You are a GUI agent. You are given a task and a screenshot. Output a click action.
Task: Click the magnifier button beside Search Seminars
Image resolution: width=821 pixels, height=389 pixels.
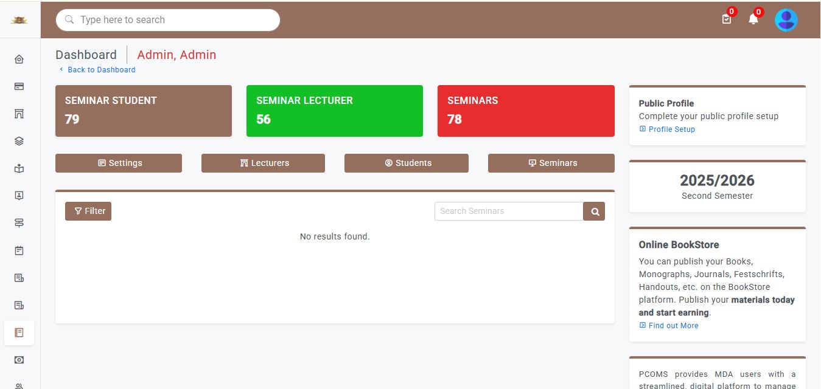(594, 212)
